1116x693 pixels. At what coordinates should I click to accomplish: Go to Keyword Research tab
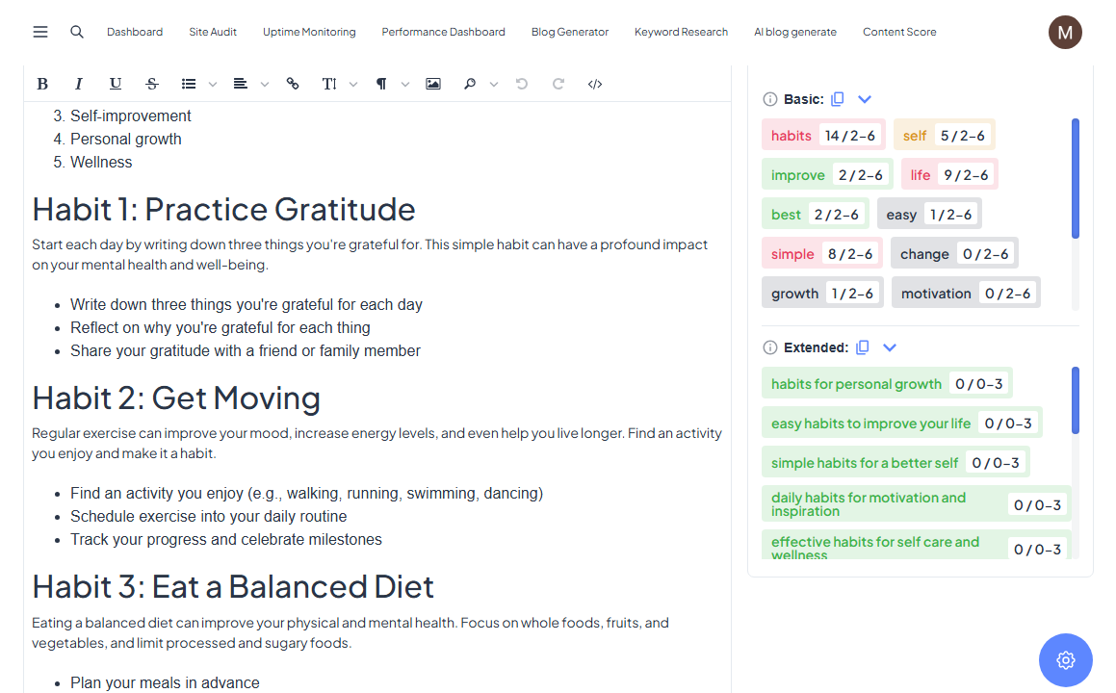(x=681, y=32)
